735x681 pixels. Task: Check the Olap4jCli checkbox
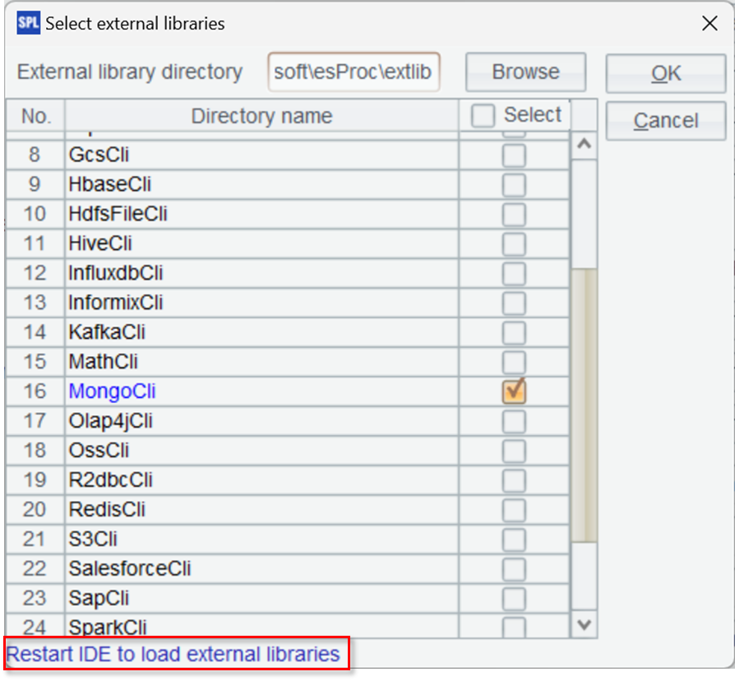click(x=514, y=421)
